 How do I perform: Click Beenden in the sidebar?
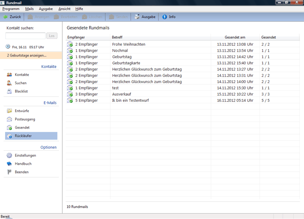[22, 172]
